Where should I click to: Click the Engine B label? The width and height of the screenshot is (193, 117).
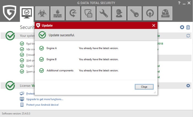(52, 59)
